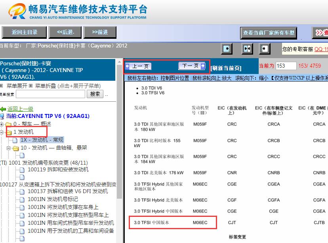This screenshot has width=328, height=243.
Task: Click the folder icon beside 1 发动机
Action: (x=9, y=132)
